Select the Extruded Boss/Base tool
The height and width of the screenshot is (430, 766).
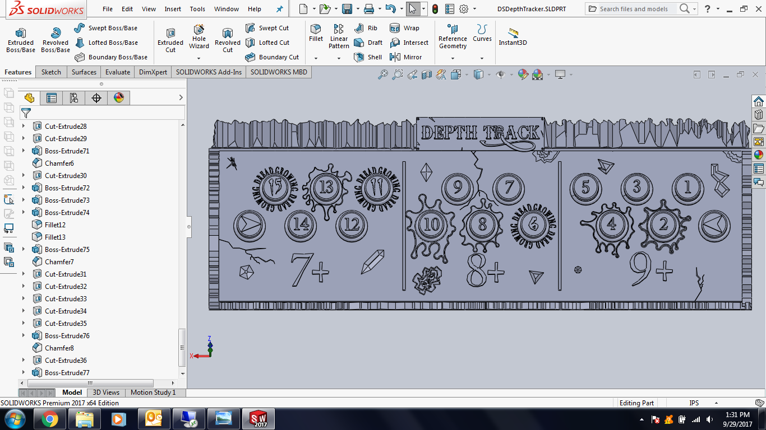(x=21, y=40)
